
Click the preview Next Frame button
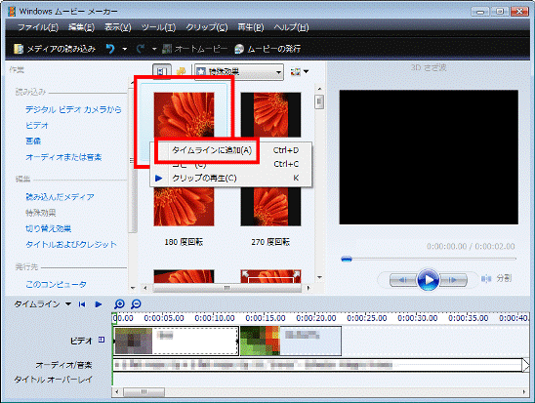(453, 280)
